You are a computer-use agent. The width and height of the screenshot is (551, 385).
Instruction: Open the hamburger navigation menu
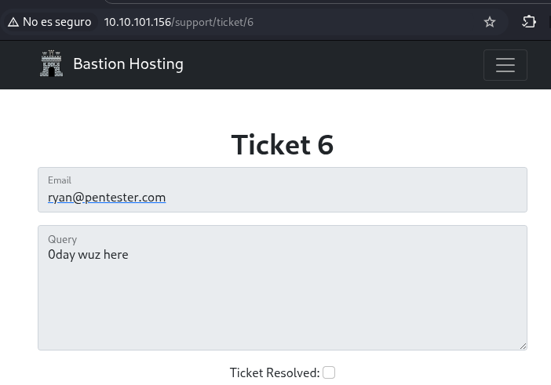[x=505, y=65]
